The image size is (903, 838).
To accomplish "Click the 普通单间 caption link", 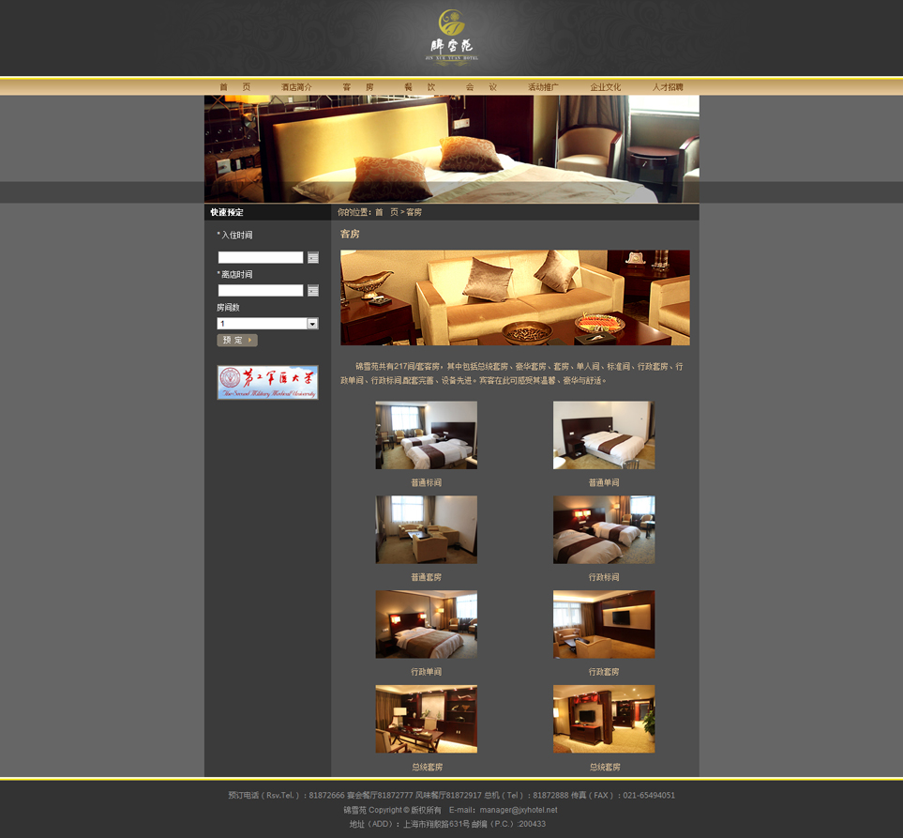I will [604, 482].
